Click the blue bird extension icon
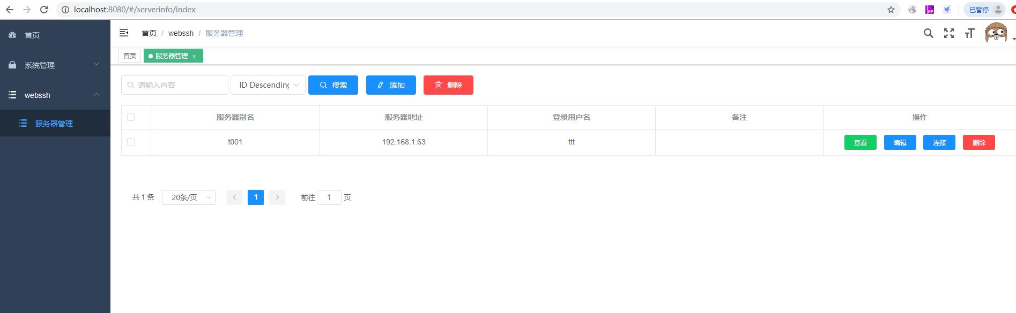The image size is (1016, 313). [947, 10]
